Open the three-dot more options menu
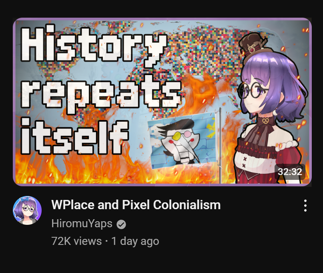 tap(305, 206)
